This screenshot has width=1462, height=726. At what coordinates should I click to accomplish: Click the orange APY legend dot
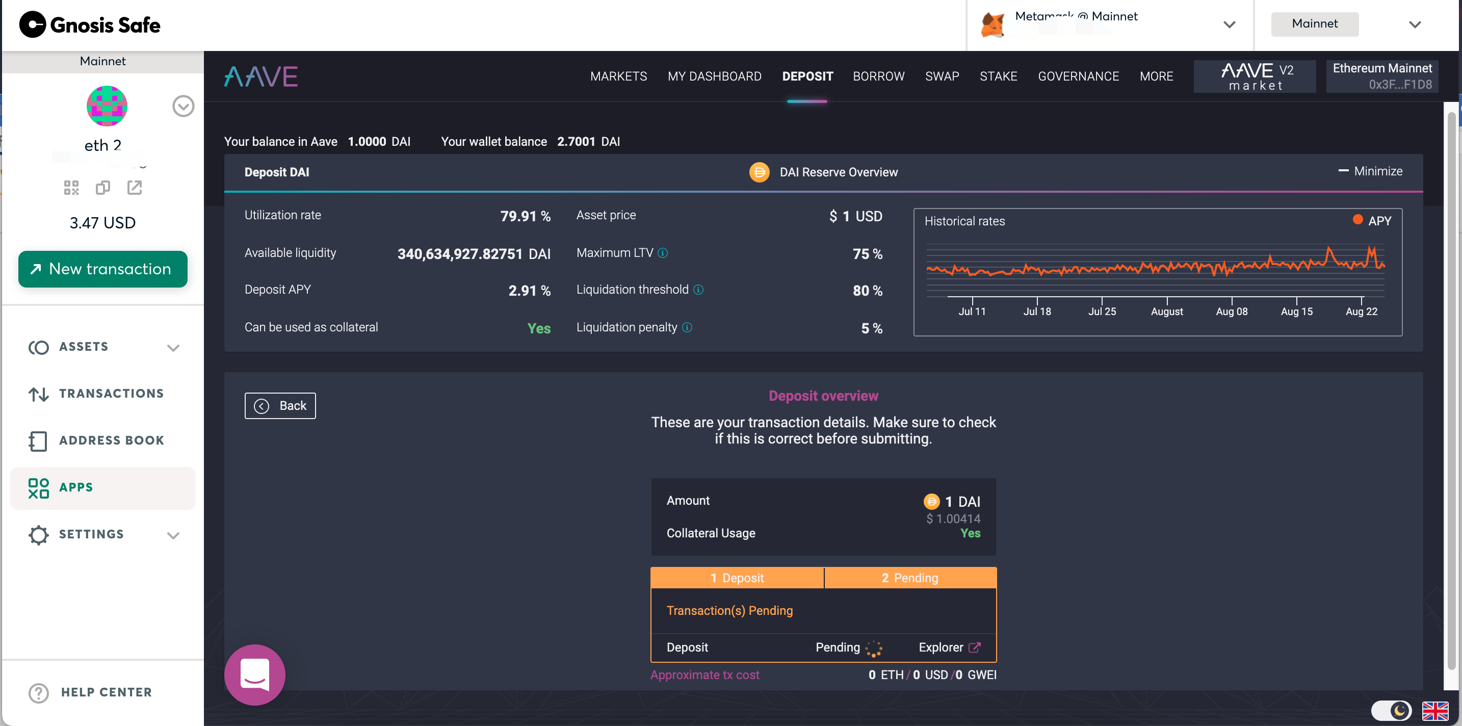tap(1357, 220)
